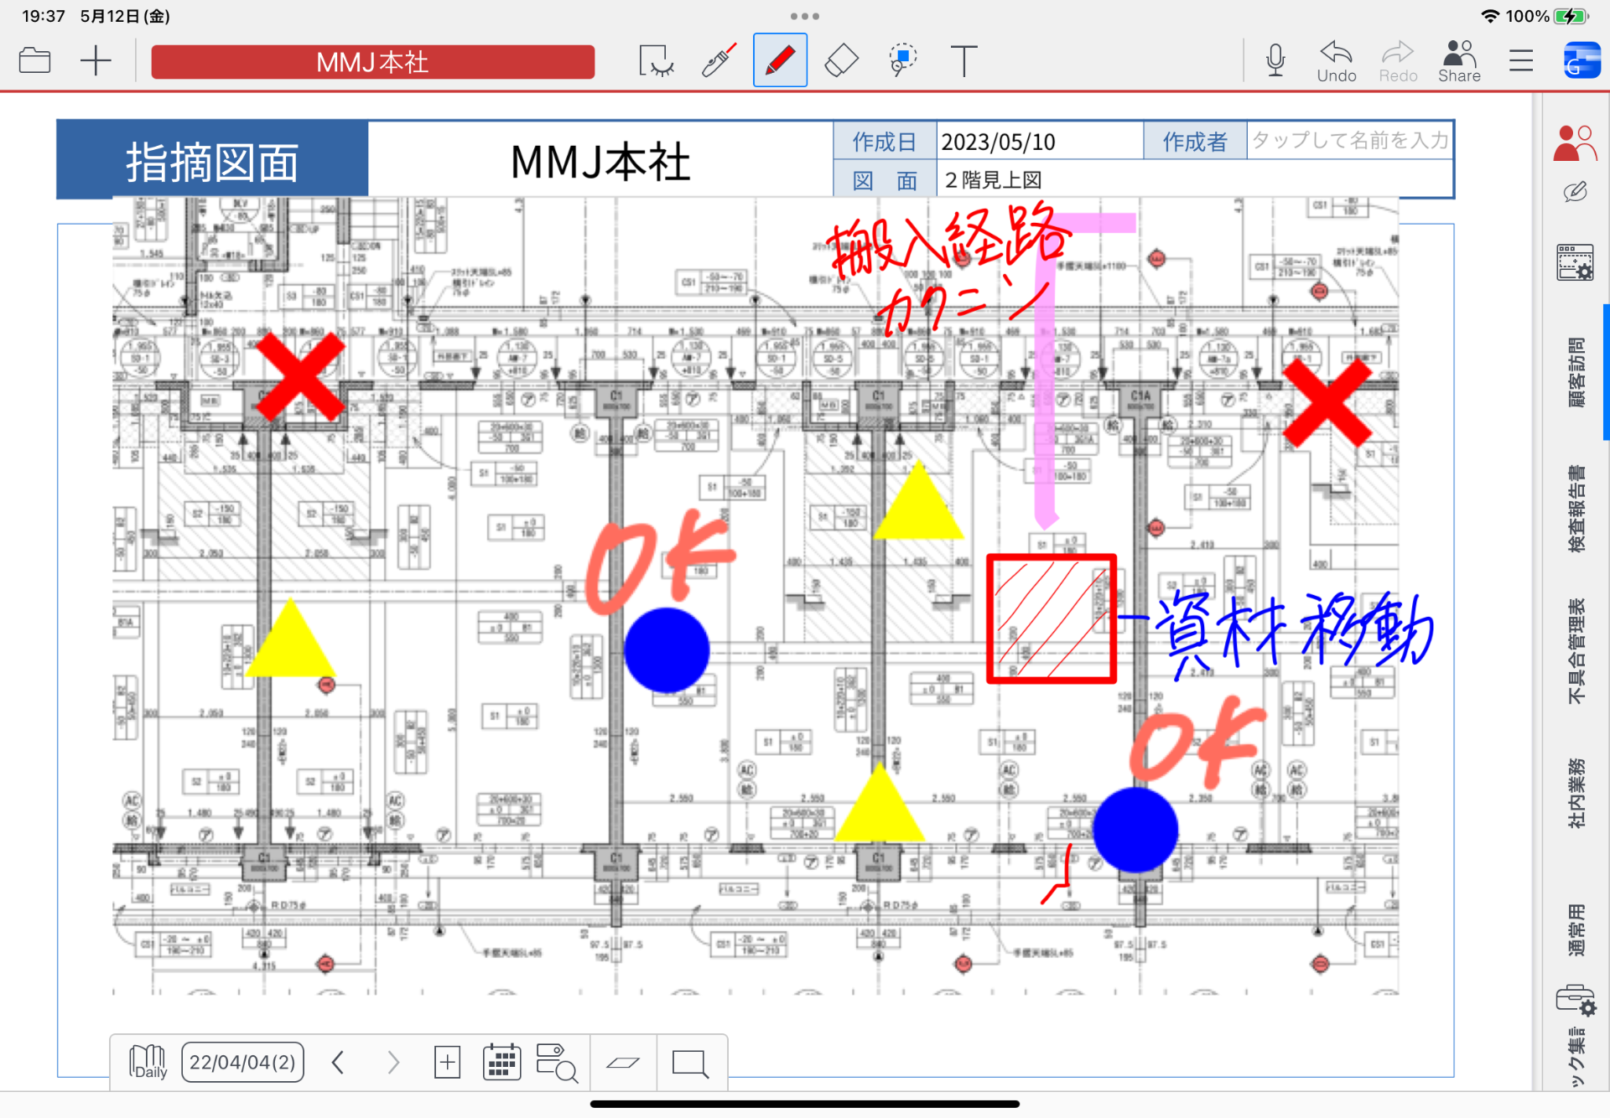Select the Eraser tool

coord(840,59)
